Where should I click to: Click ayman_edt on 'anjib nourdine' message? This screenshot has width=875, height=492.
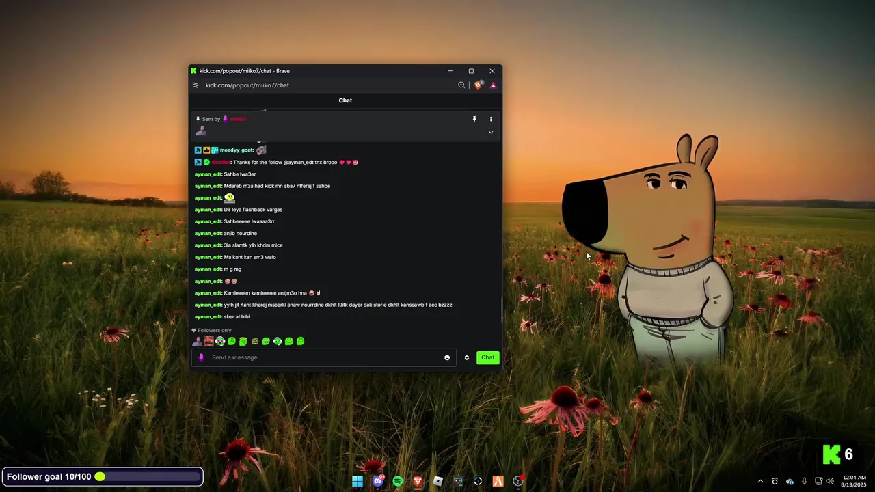[208, 234]
